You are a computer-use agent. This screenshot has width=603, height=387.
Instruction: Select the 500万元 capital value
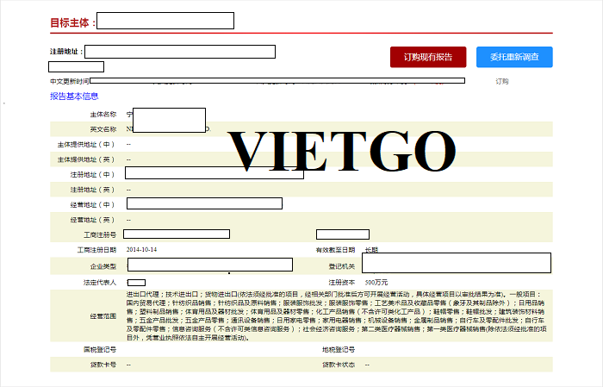376,283
